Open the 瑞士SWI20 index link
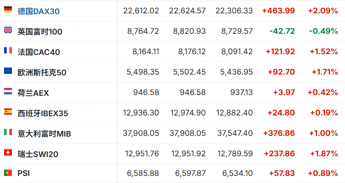345x183 pixels. (x=38, y=154)
